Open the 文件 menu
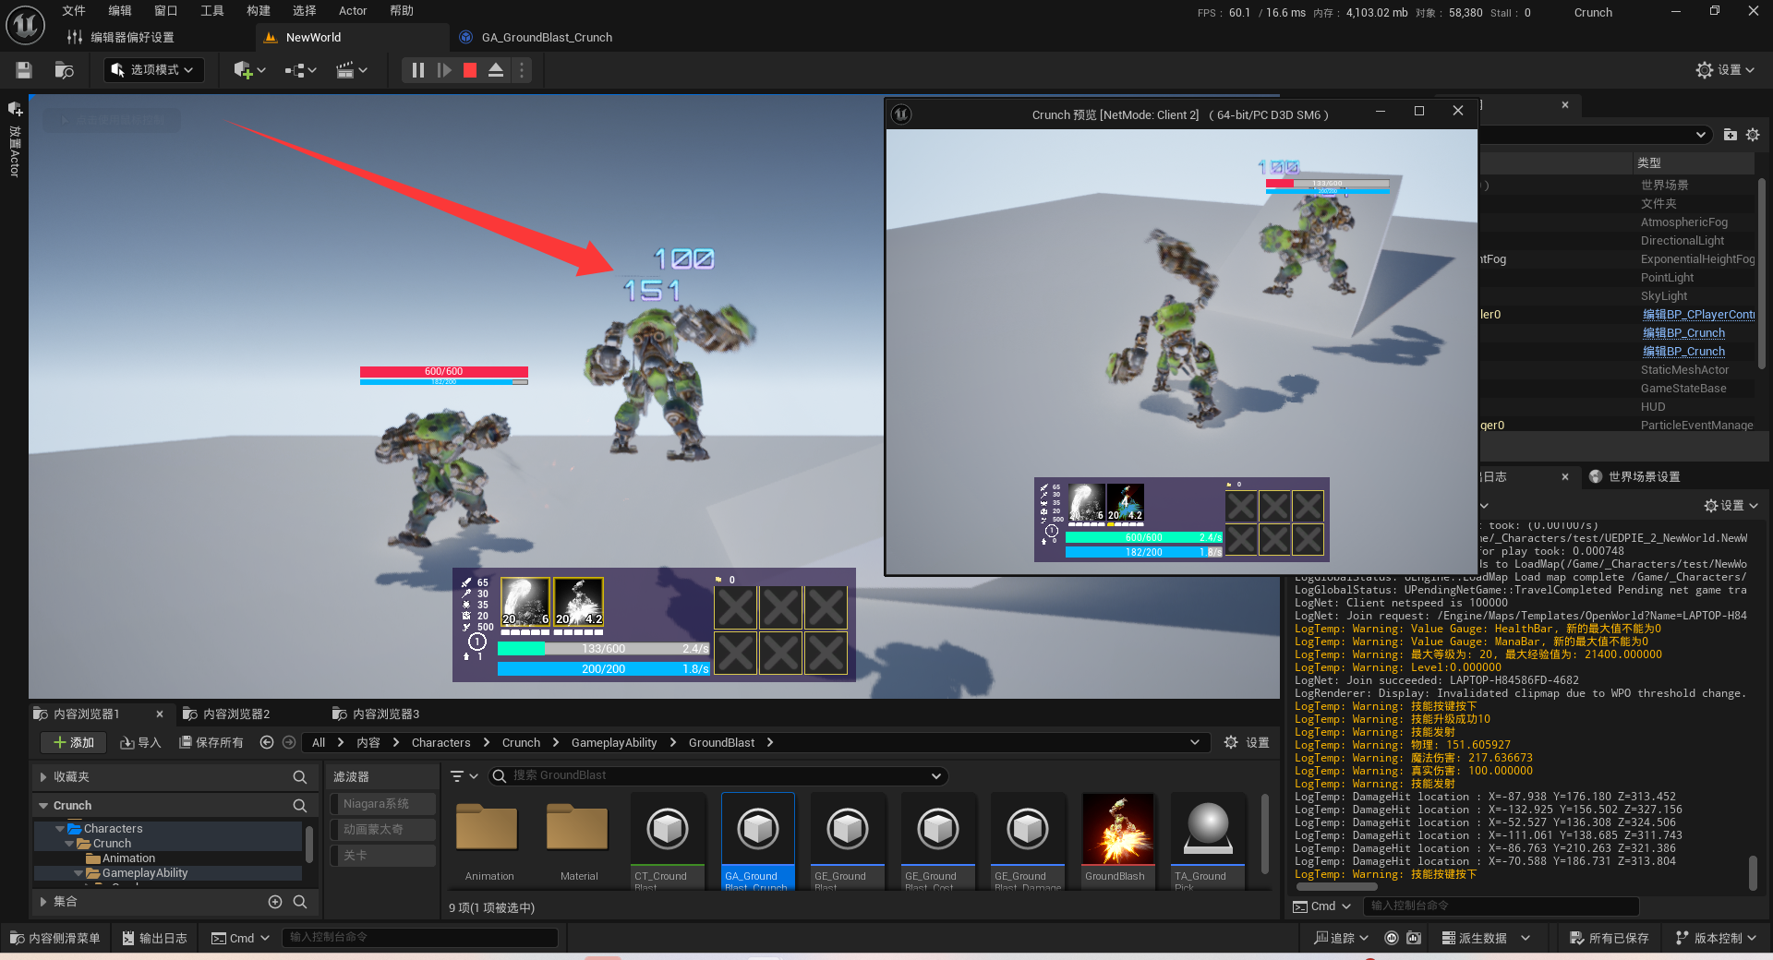This screenshot has width=1773, height=960. [74, 11]
